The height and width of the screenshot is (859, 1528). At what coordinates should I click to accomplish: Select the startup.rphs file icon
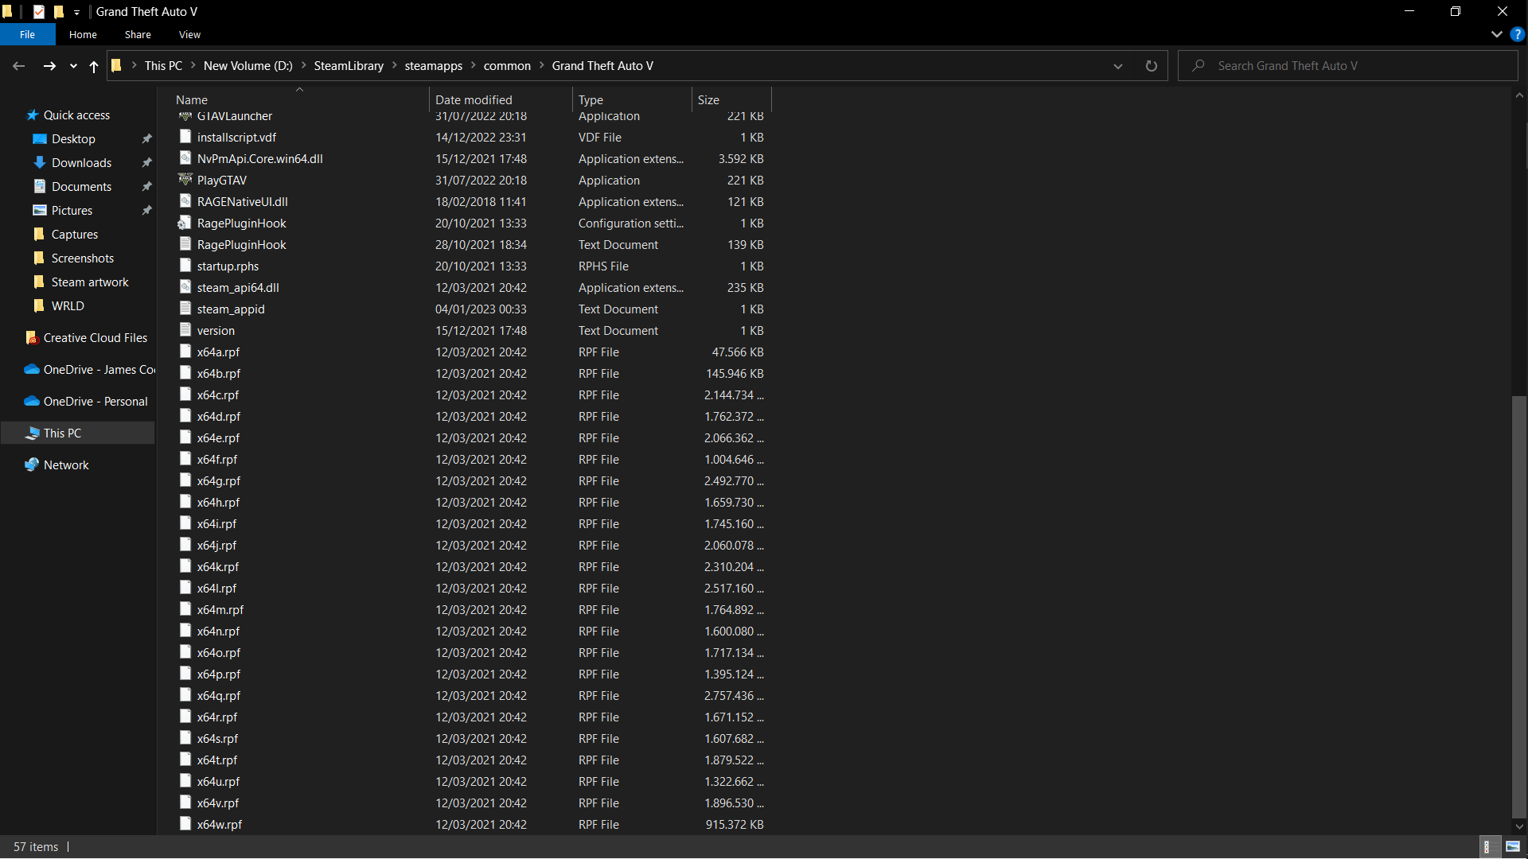(x=185, y=266)
